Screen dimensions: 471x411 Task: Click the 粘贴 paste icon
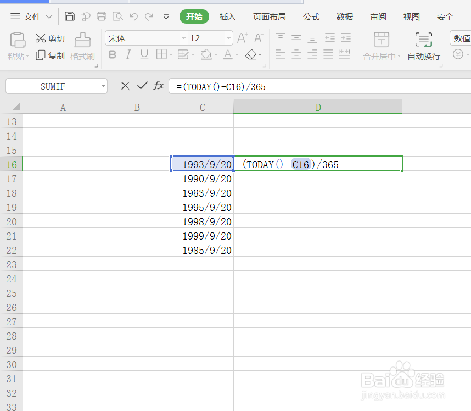click(18, 40)
